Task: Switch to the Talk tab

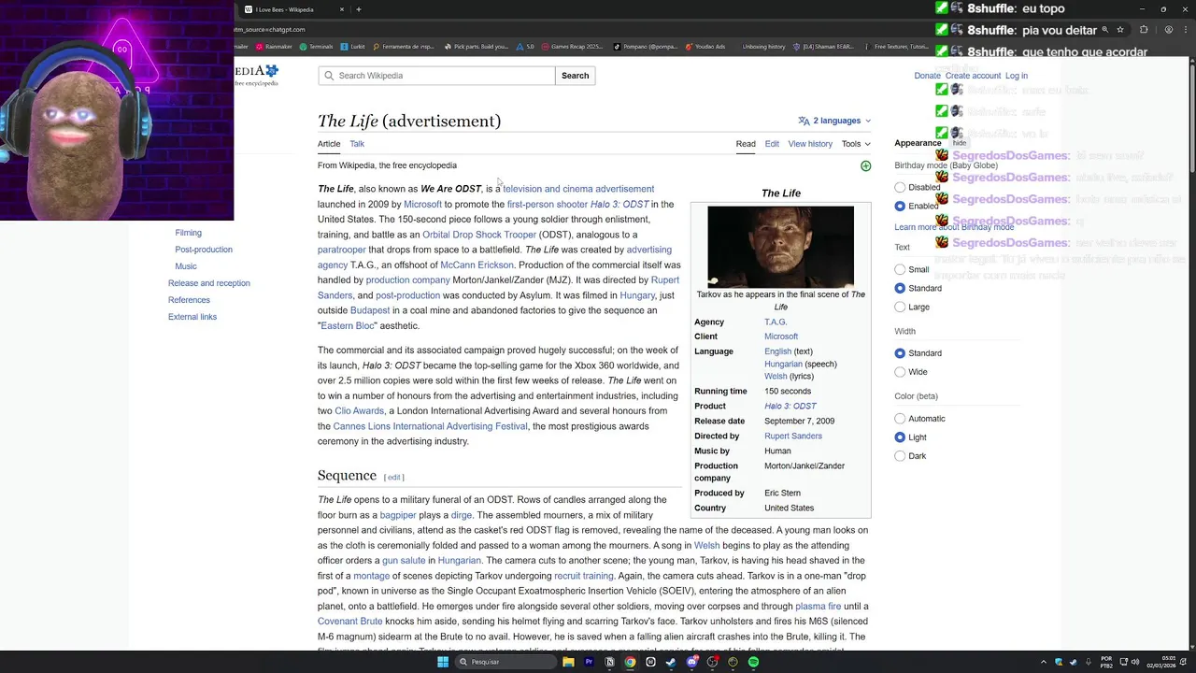Action: click(x=357, y=144)
